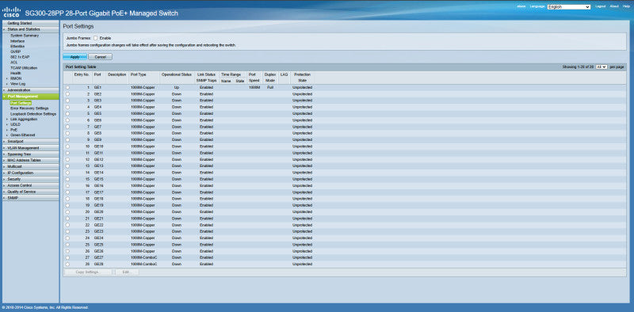Click the 'Operational Status' column header

point(176,75)
